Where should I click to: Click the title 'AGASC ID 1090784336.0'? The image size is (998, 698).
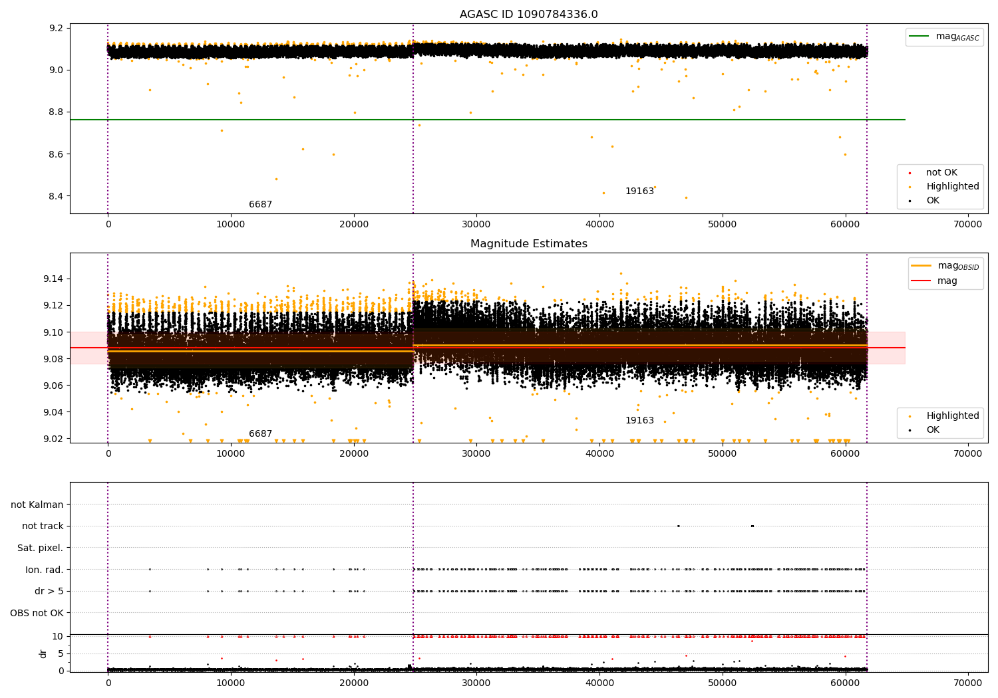pos(528,15)
